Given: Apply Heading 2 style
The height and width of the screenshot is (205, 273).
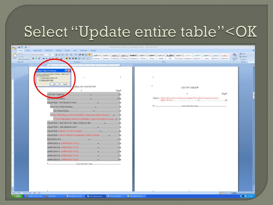Looking at the screenshot, I should 124,57.
